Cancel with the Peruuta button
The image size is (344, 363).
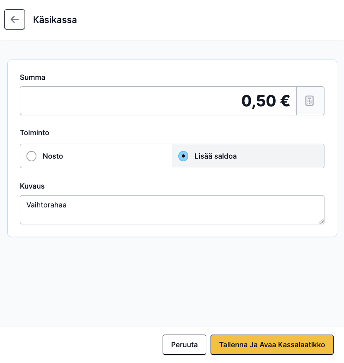(x=184, y=345)
